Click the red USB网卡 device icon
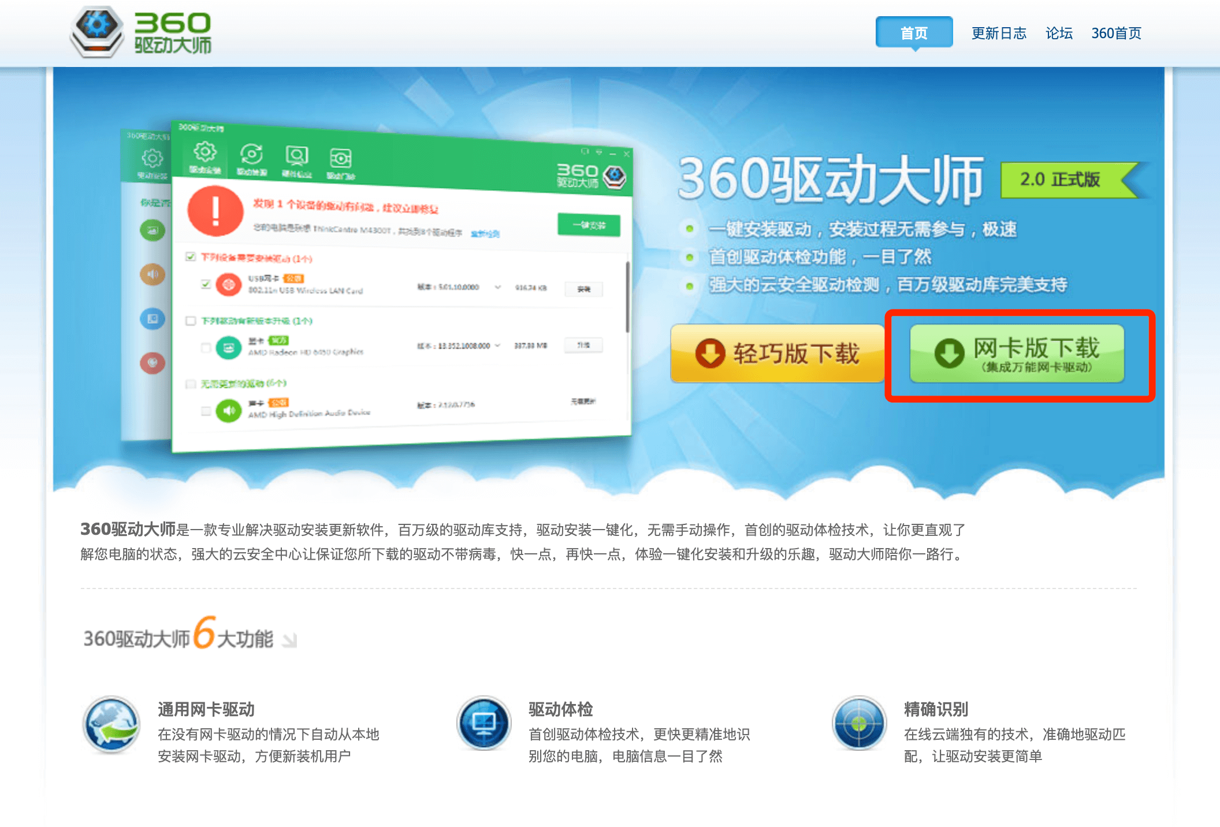This screenshot has width=1220, height=827. (229, 285)
